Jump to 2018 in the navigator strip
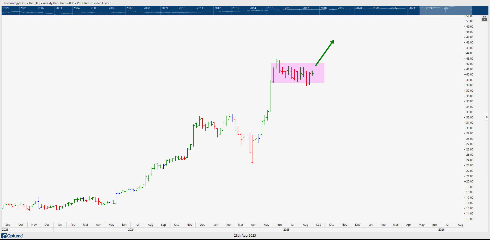The image size is (490, 240). [x=324, y=8]
